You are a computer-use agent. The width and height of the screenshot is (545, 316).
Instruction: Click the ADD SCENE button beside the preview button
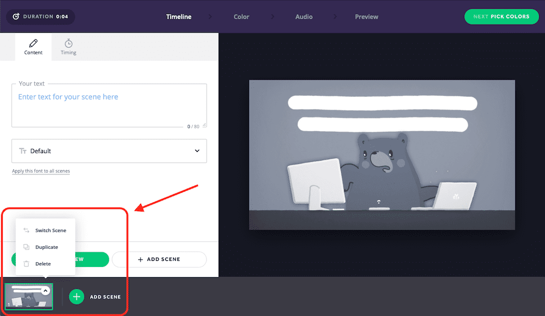pos(159,259)
